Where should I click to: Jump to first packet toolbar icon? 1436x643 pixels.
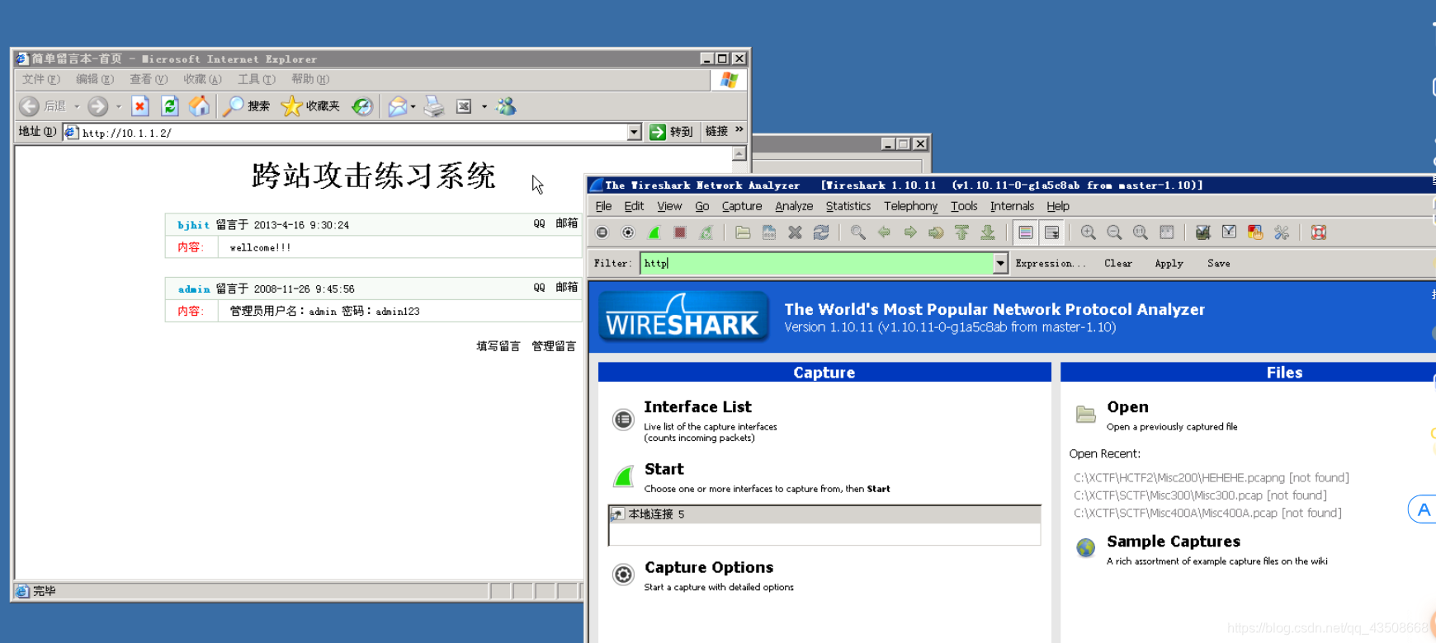(962, 232)
